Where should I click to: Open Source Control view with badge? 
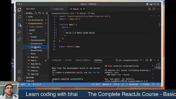[x=20, y=24]
